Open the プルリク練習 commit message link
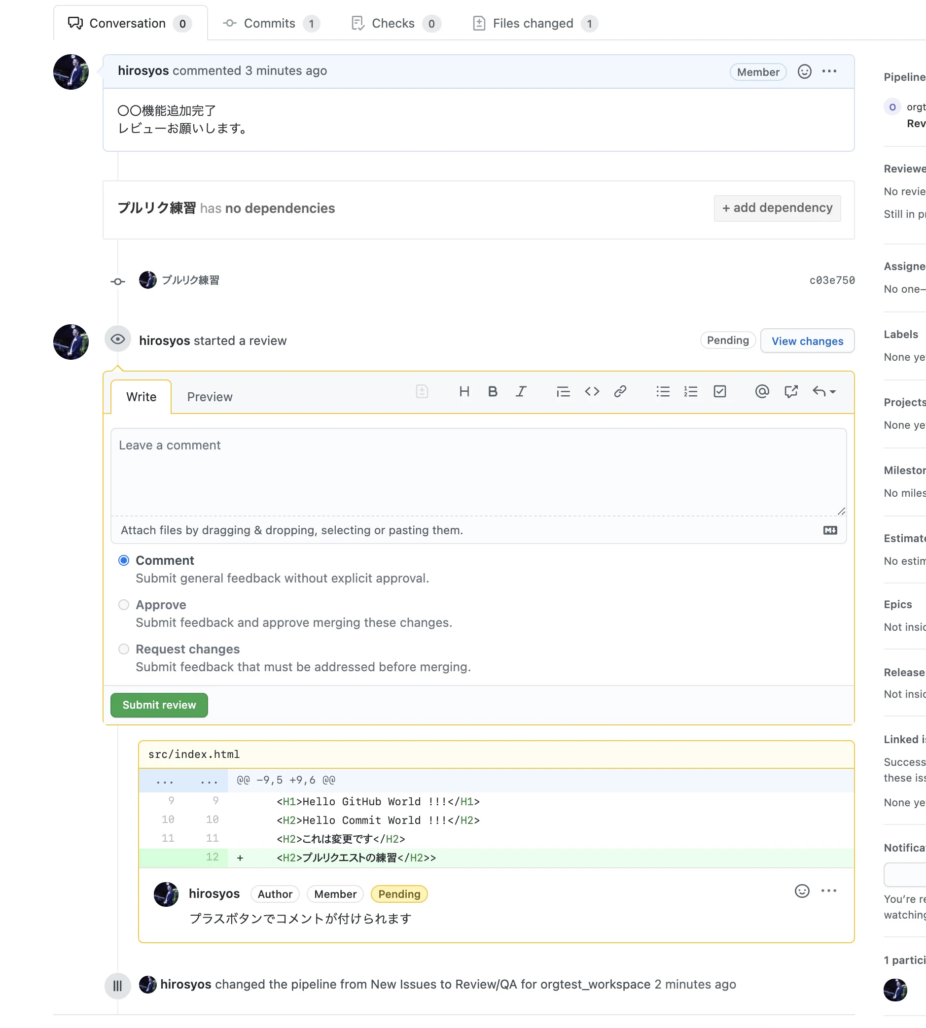 tap(190, 280)
